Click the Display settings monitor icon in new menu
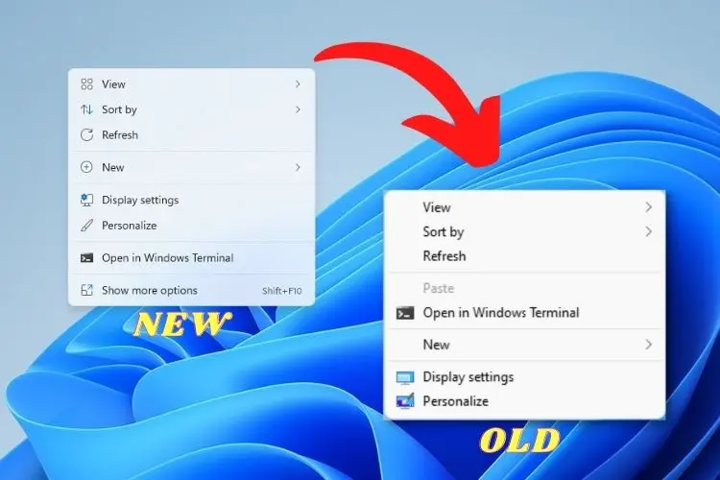Viewport: 720px width, 480px height. click(86, 200)
